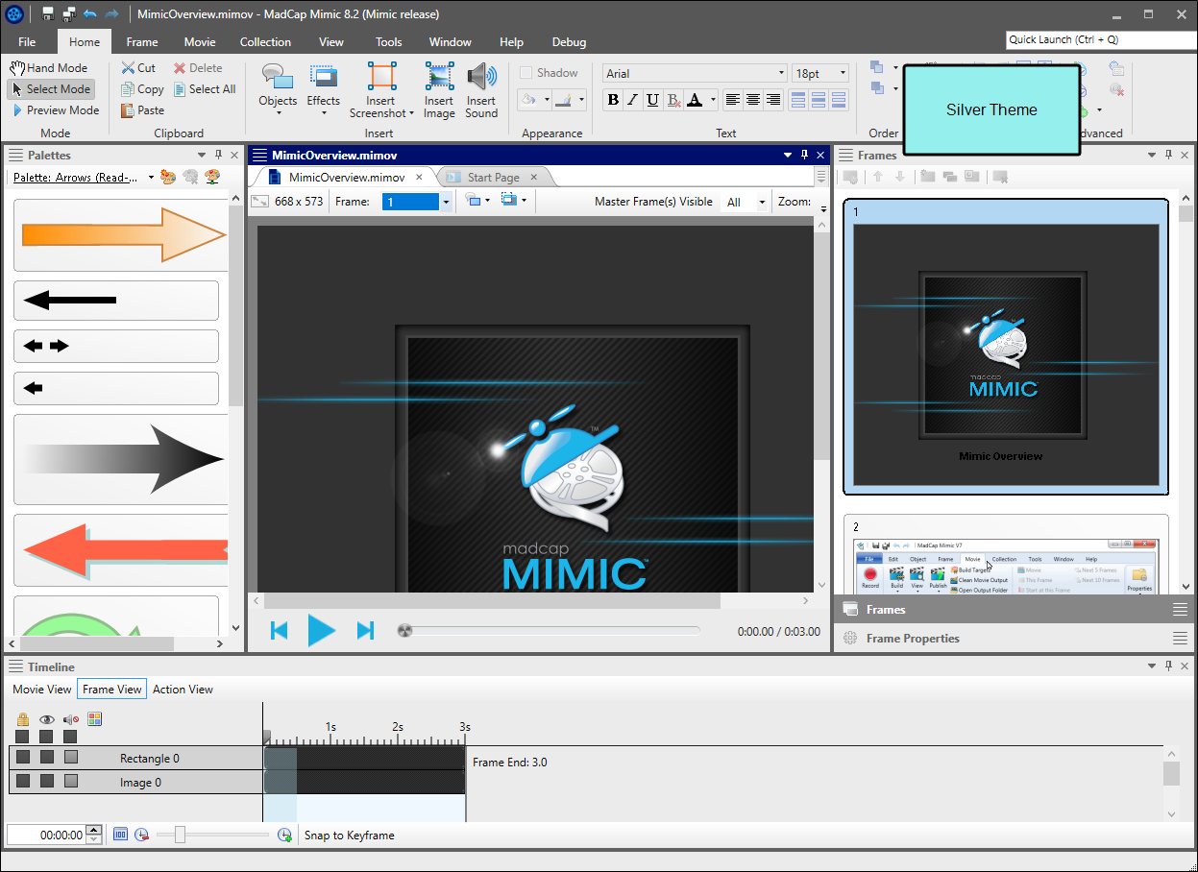Toggle lock for Image 0 layer
This screenshot has width=1198, height=872.
click(x=22, y=782)
